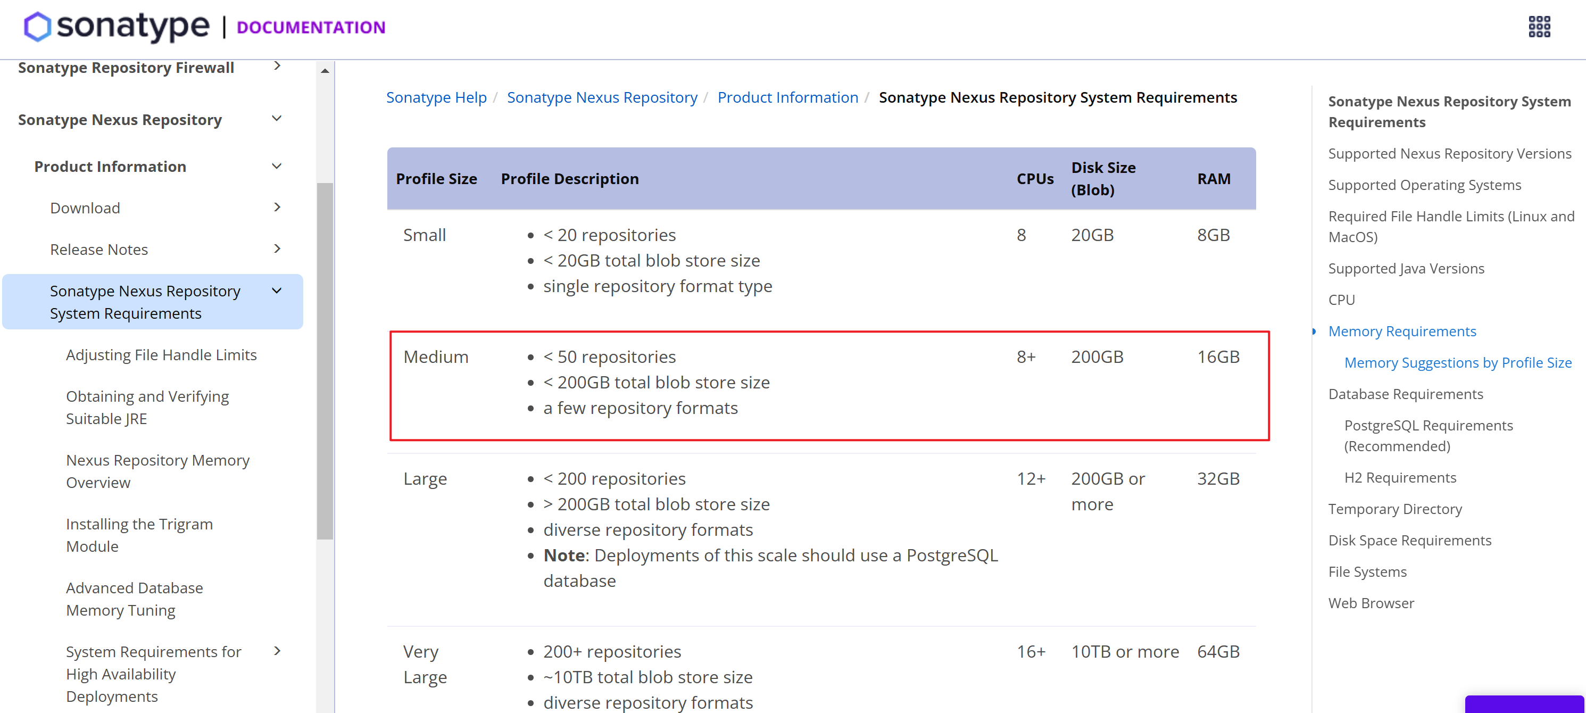This screenshot has width=1586, height=713.
Task: Click the Profile Description column header
Action: (x=569, y=179)
